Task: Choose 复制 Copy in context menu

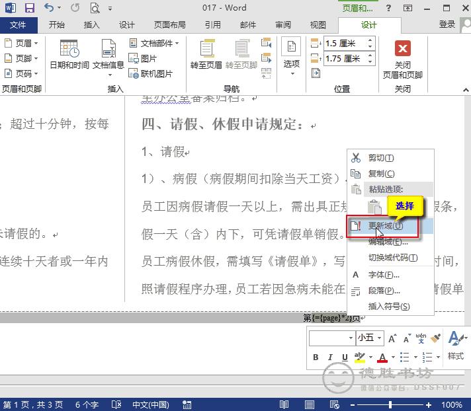Action: pyautogui.click(x=390, y=173)
